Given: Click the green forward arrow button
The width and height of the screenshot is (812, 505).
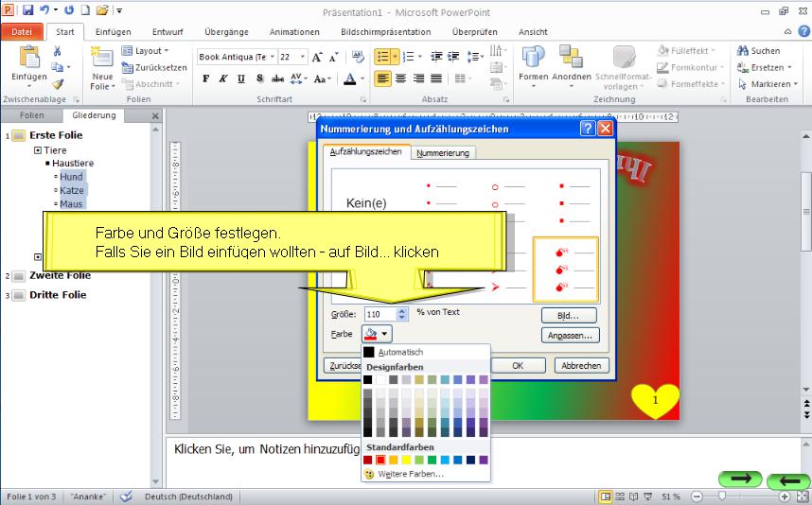Looking at the screenshot, I should (x=740, y=479).
